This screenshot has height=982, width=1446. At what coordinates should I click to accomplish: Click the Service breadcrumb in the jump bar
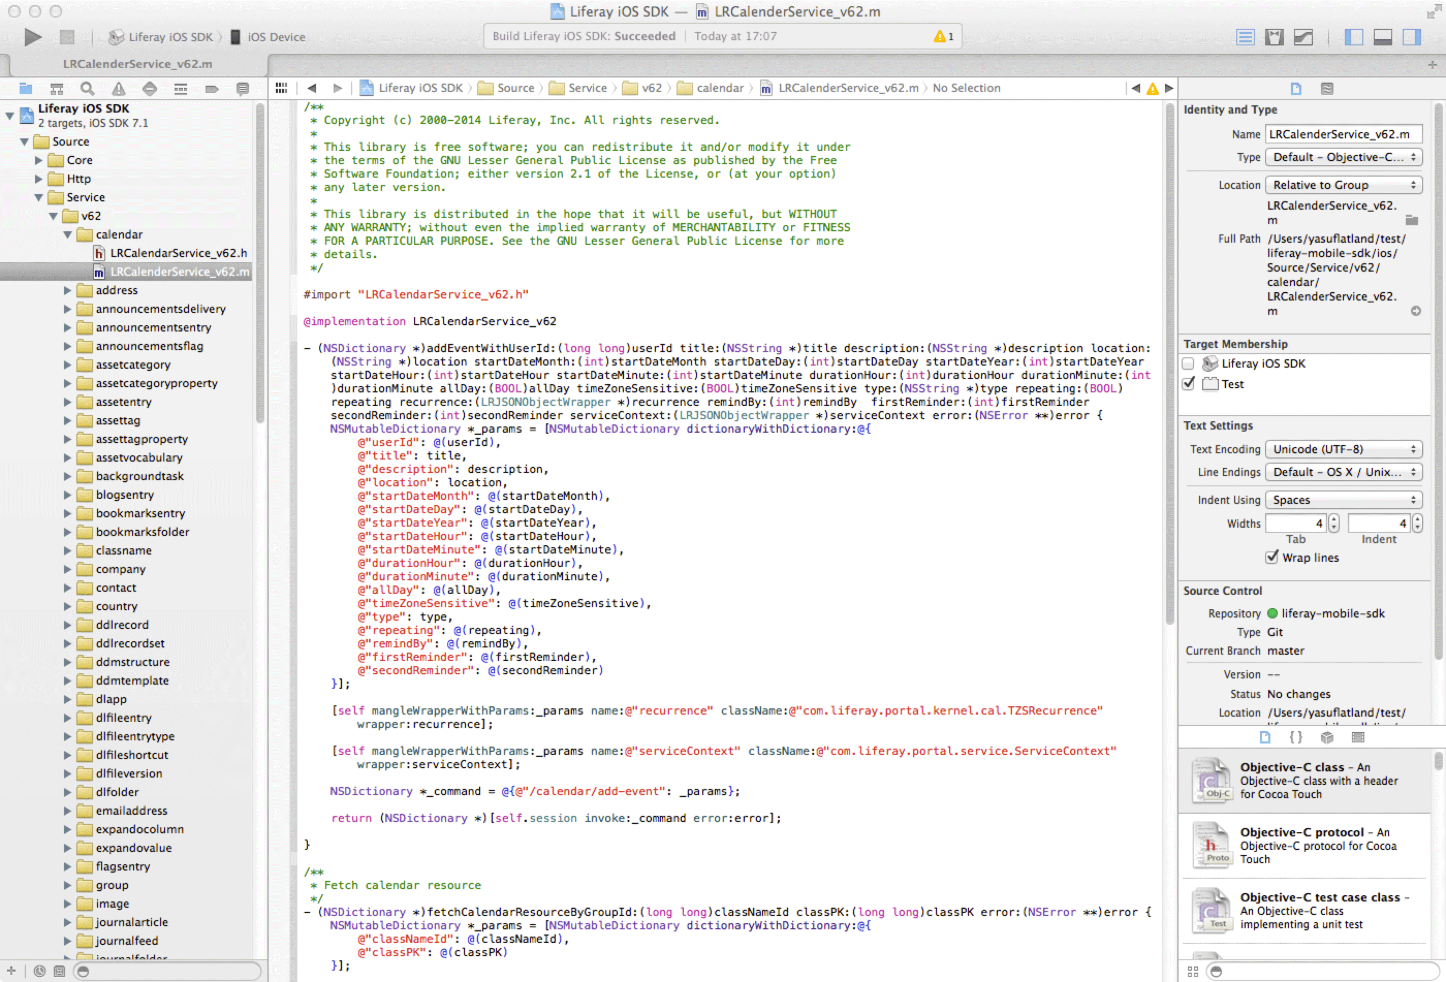(578, 88)
